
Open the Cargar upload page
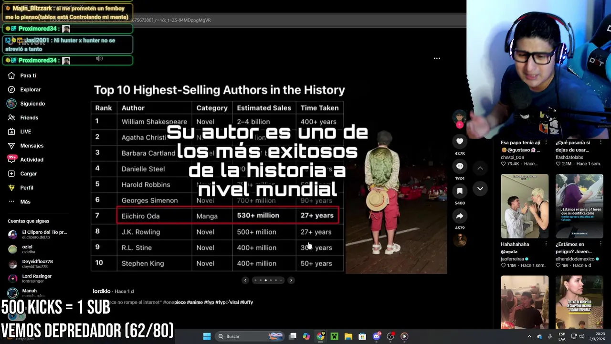point(22,173)
